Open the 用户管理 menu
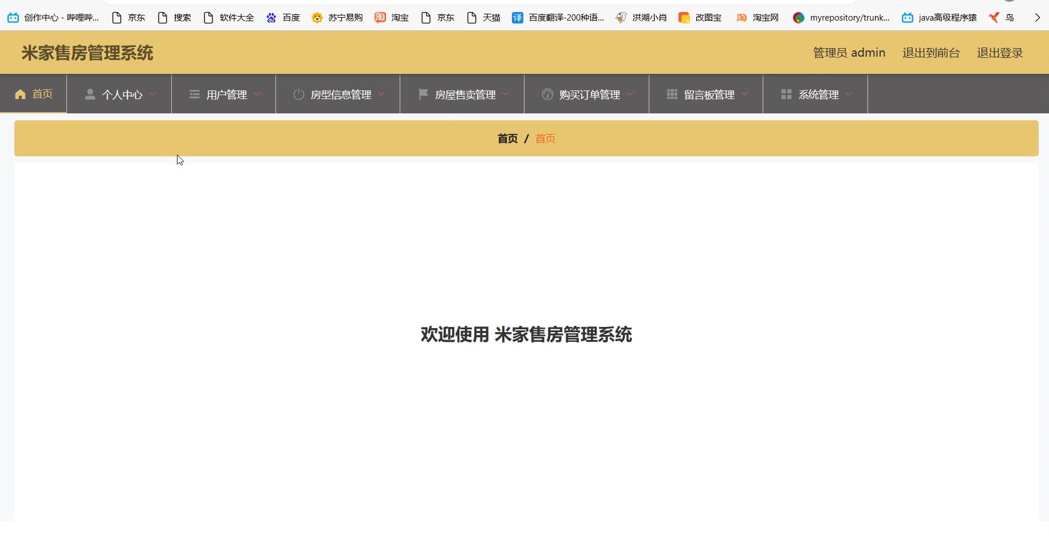The image size is (1049, 536). click(224, 94)
